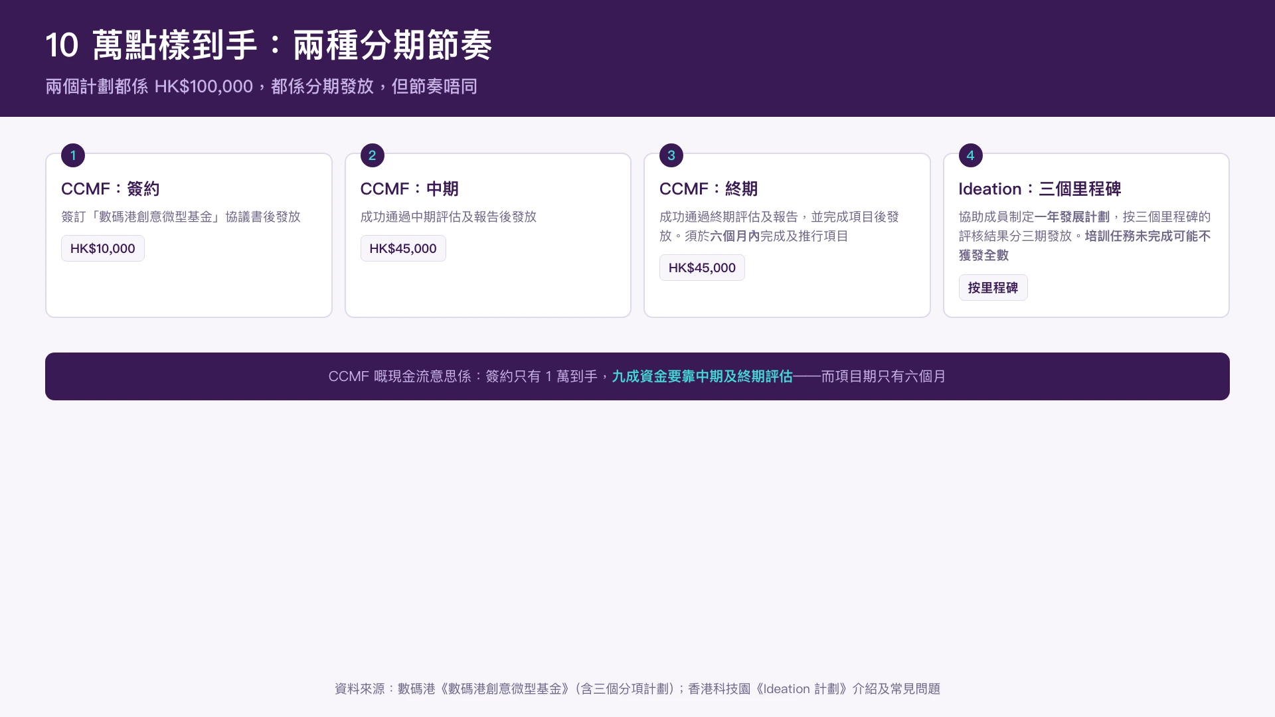Click the text 成功通過中期評估及報告後發放

point(448,216)
